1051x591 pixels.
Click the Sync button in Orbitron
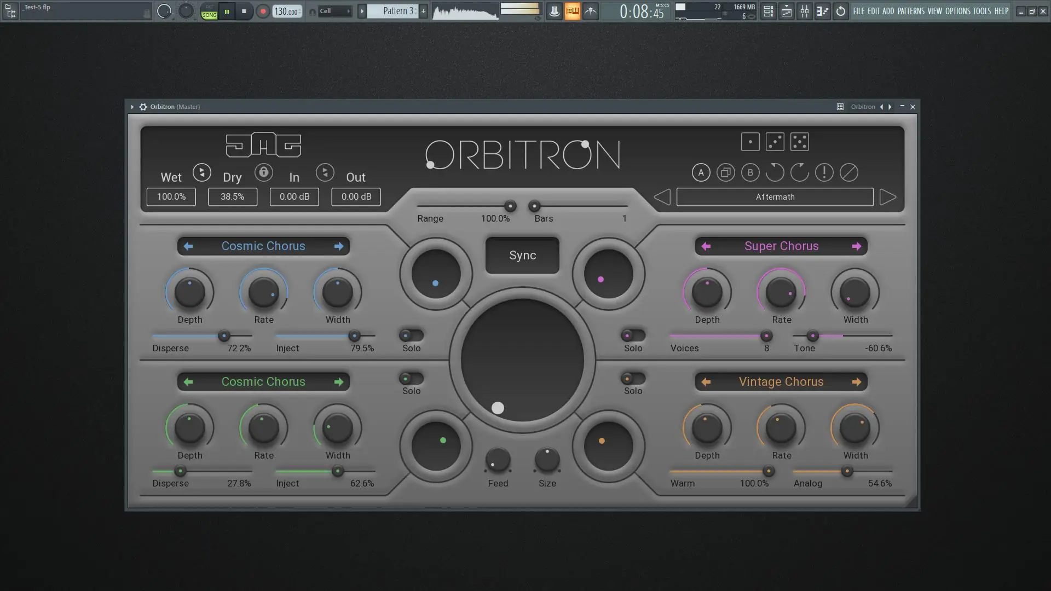[522, 255]
